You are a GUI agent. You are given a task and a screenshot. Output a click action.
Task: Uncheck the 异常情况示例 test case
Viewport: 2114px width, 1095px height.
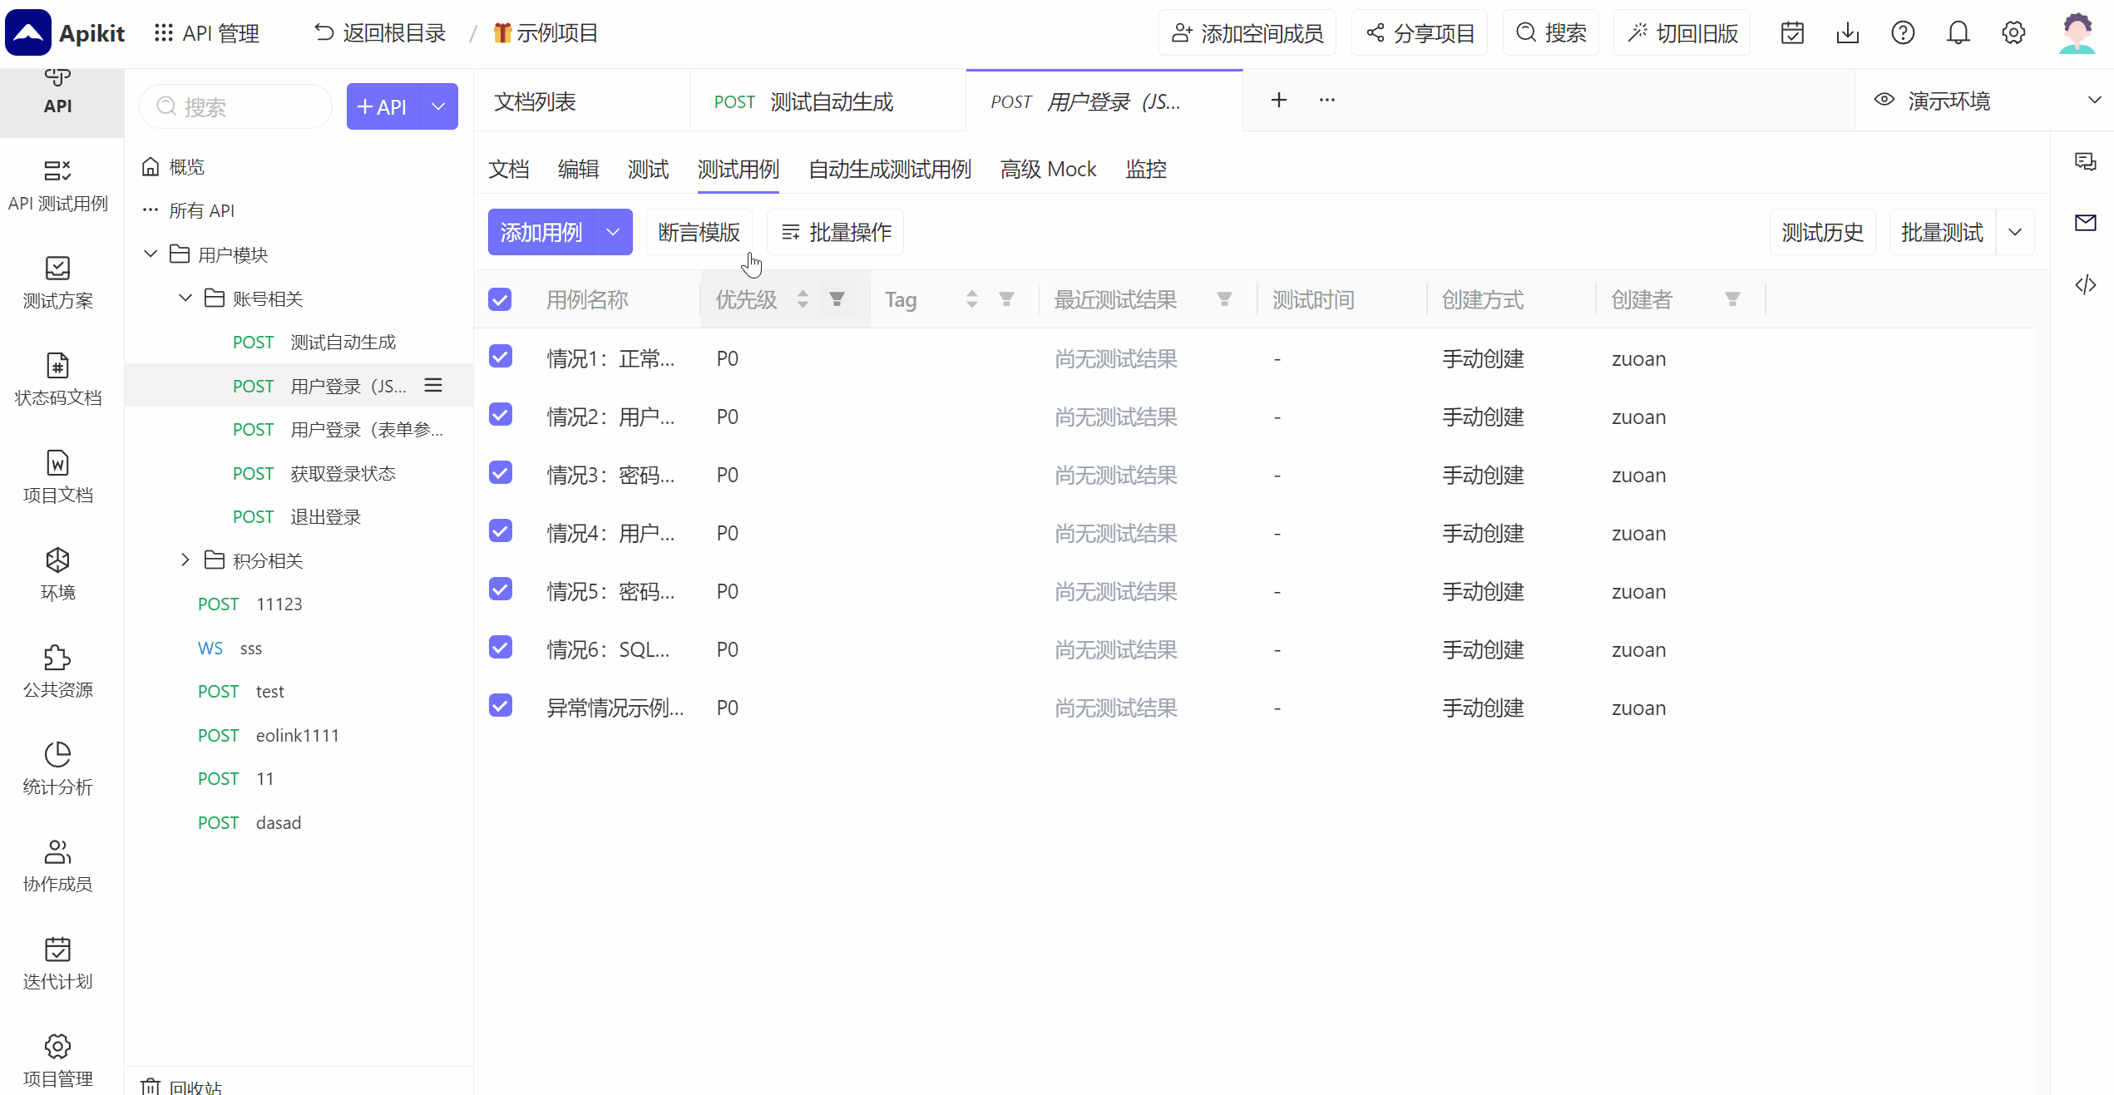(x=500, y=705)
